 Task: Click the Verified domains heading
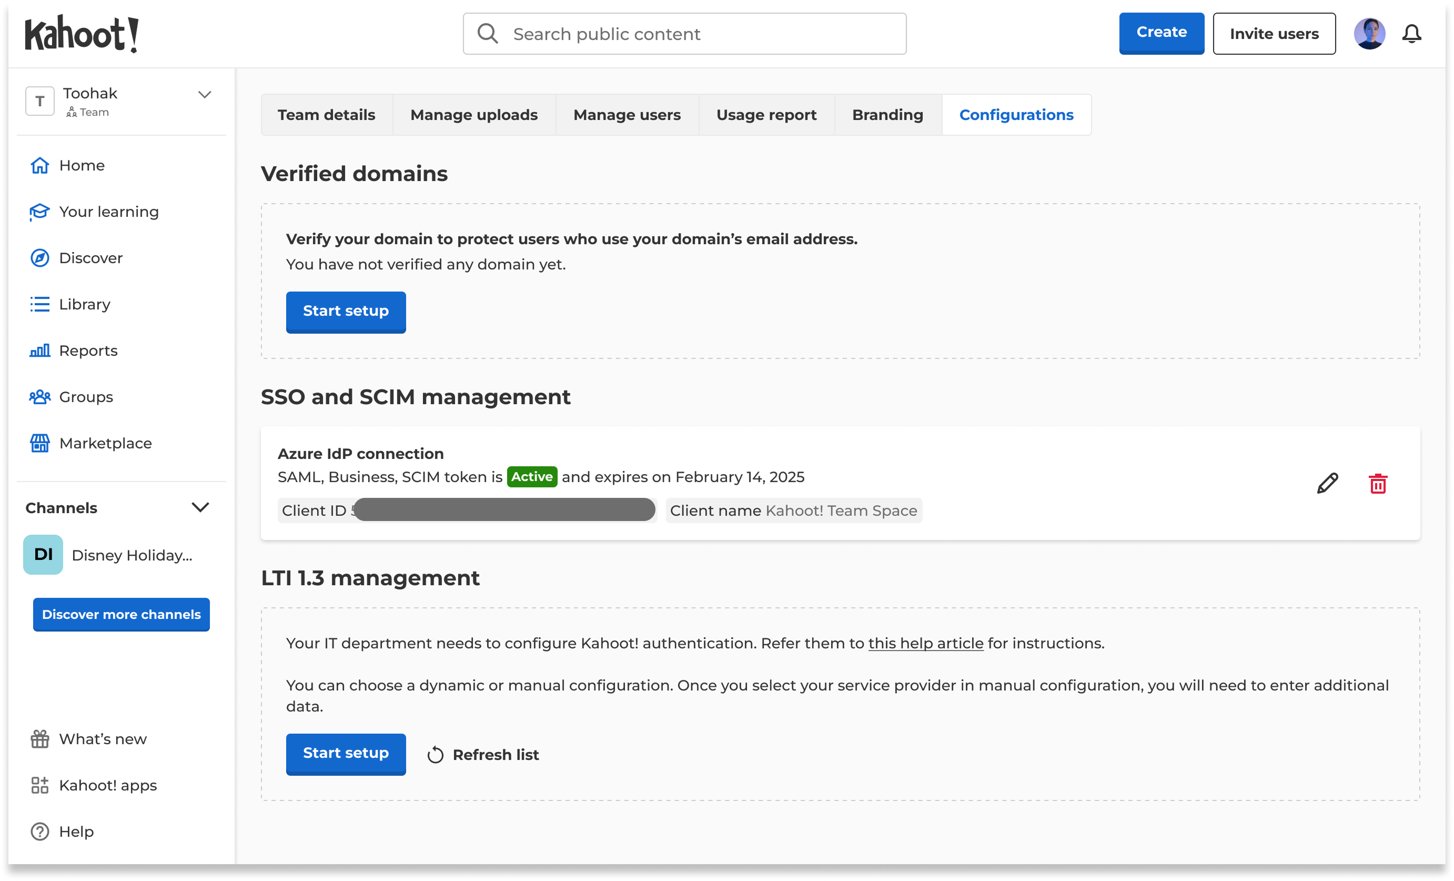pos(354,174)
